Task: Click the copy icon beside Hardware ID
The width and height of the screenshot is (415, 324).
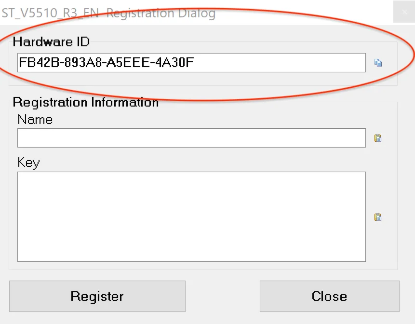Action: [378, 63]
